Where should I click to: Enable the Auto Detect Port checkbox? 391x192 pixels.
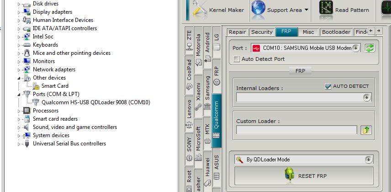tap(237, 59)
